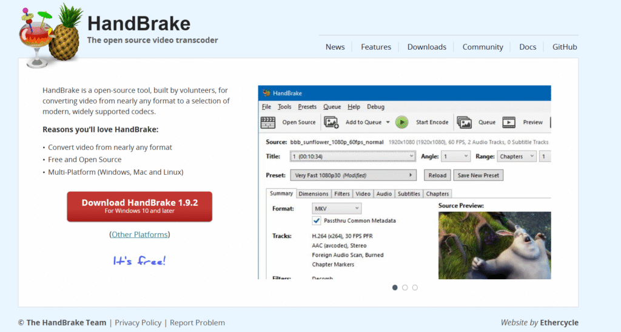Viewport: 621px width, 332px height.
Task: Open the File menu
Action: pyautogui.click(x=267, y=107)
